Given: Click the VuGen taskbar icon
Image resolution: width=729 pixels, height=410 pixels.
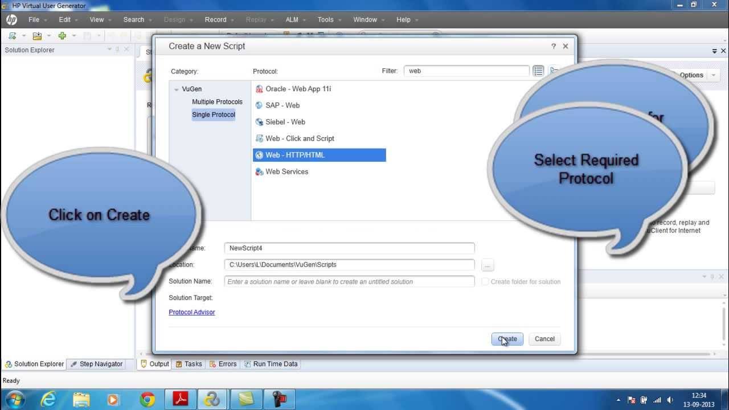Looking at the screenshot, I should [212, 400].
